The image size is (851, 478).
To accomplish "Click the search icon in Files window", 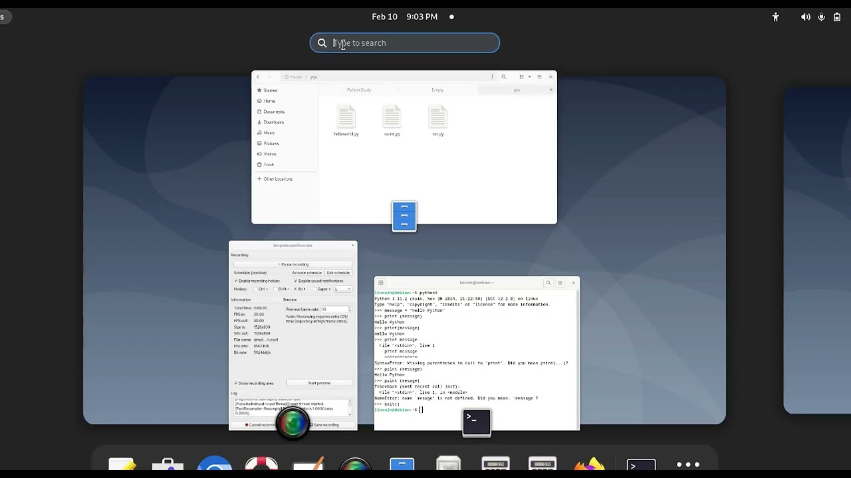I will (504, 77).
